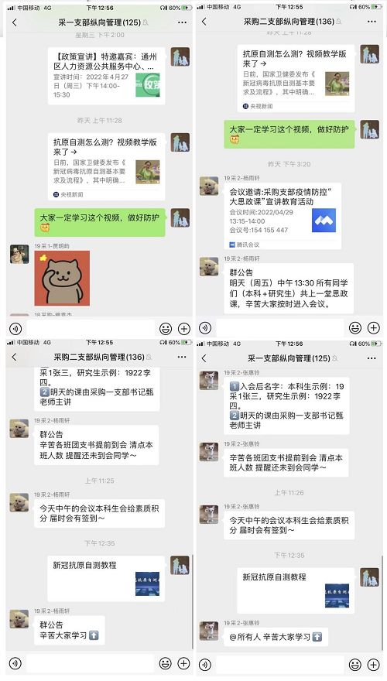This screenshot has height=681, width=387.
Task: Tap voice input icon in top-left 采一支部 chat
Action: tap(15, 329)
